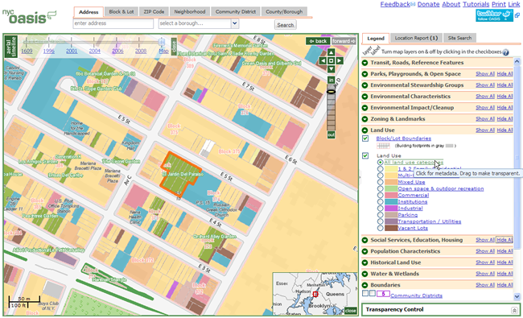The image size is (523, 318).
Task: Toggle the Block/Lot Boundaries checkbox
Action: [x=365, y=138]
